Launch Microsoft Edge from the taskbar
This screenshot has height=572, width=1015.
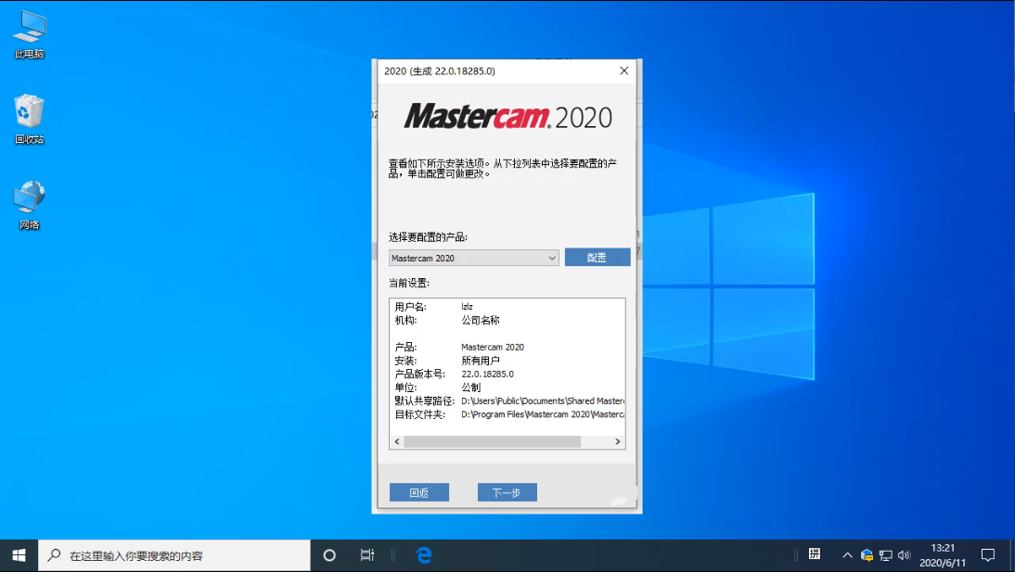pyautogui.click(x=424, y=555)
